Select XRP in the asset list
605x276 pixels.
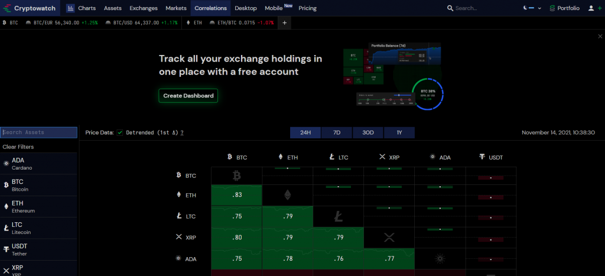coord(38,269)
